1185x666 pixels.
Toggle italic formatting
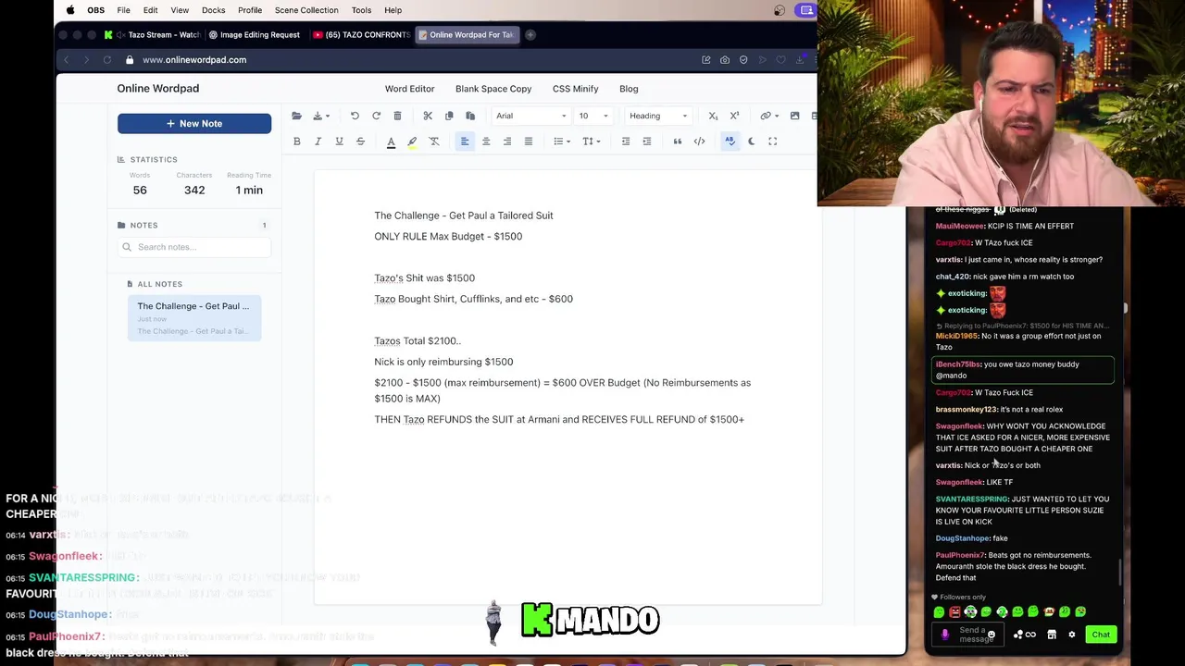[318, 142]
